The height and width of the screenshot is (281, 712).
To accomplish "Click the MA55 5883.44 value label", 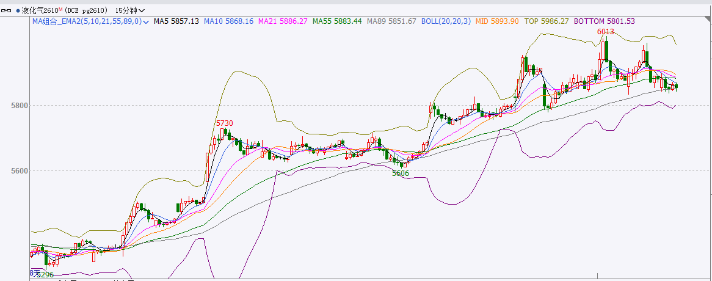I will (338, 21).
